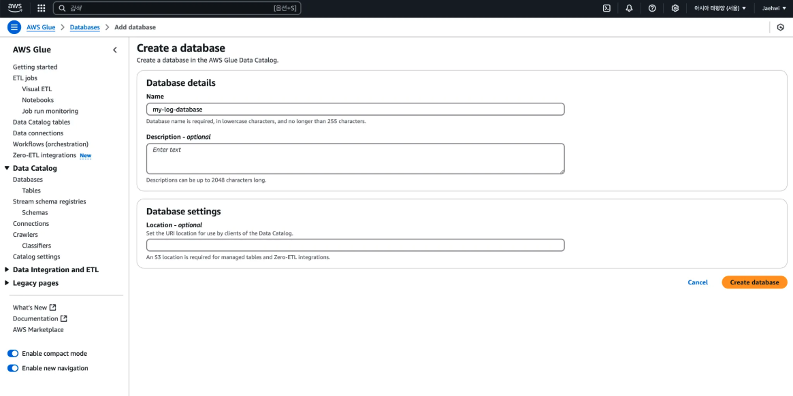Select Tables under Databases

pos(31,191)
